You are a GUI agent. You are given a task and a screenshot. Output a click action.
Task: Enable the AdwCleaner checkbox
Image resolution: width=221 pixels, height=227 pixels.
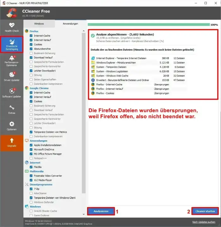[31, 193]
